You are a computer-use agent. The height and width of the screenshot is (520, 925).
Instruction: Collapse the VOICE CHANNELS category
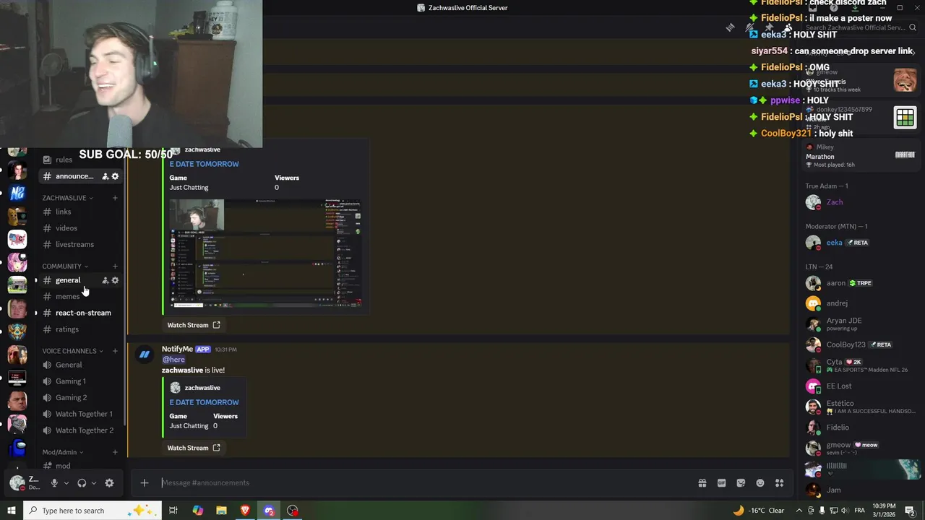click(72, 351)
